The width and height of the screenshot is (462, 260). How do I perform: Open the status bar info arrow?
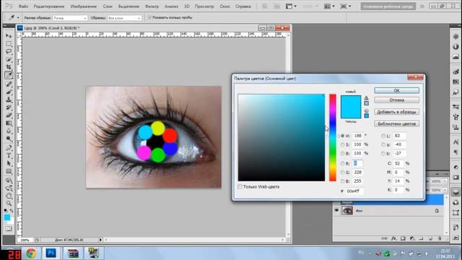pyautogui.click(x=100, y=240)
